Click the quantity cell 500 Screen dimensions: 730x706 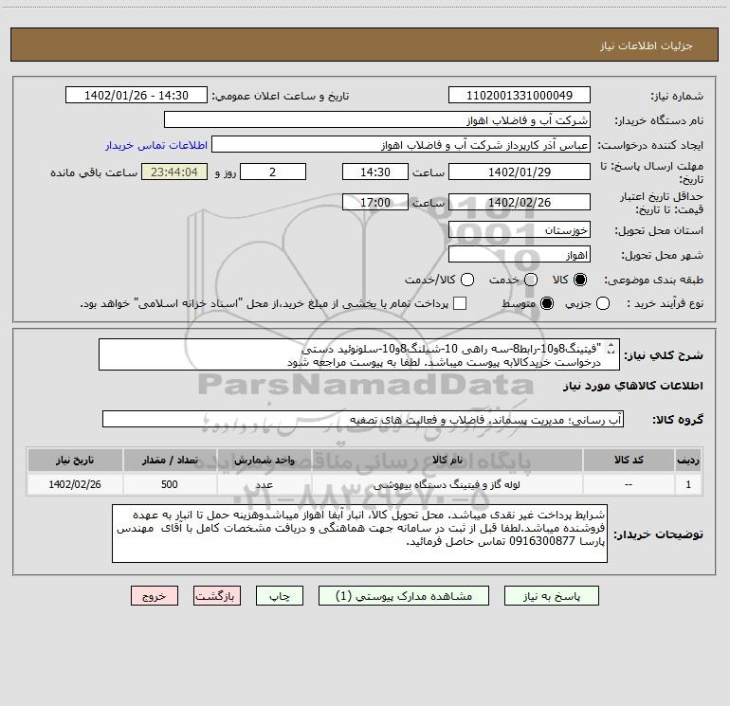point(170,484)
